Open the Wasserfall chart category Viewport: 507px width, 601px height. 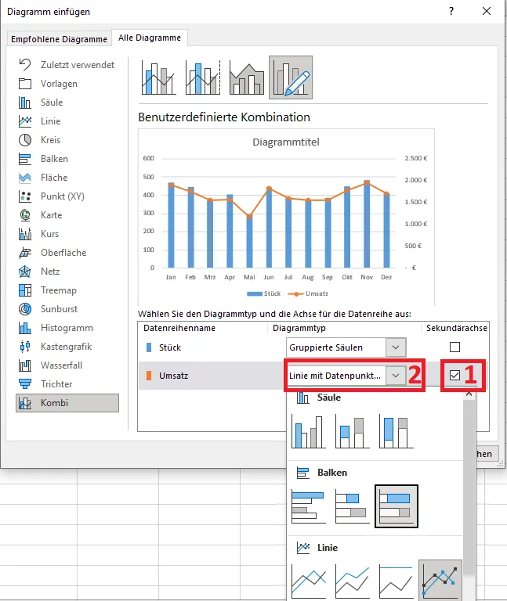point(61,365)
